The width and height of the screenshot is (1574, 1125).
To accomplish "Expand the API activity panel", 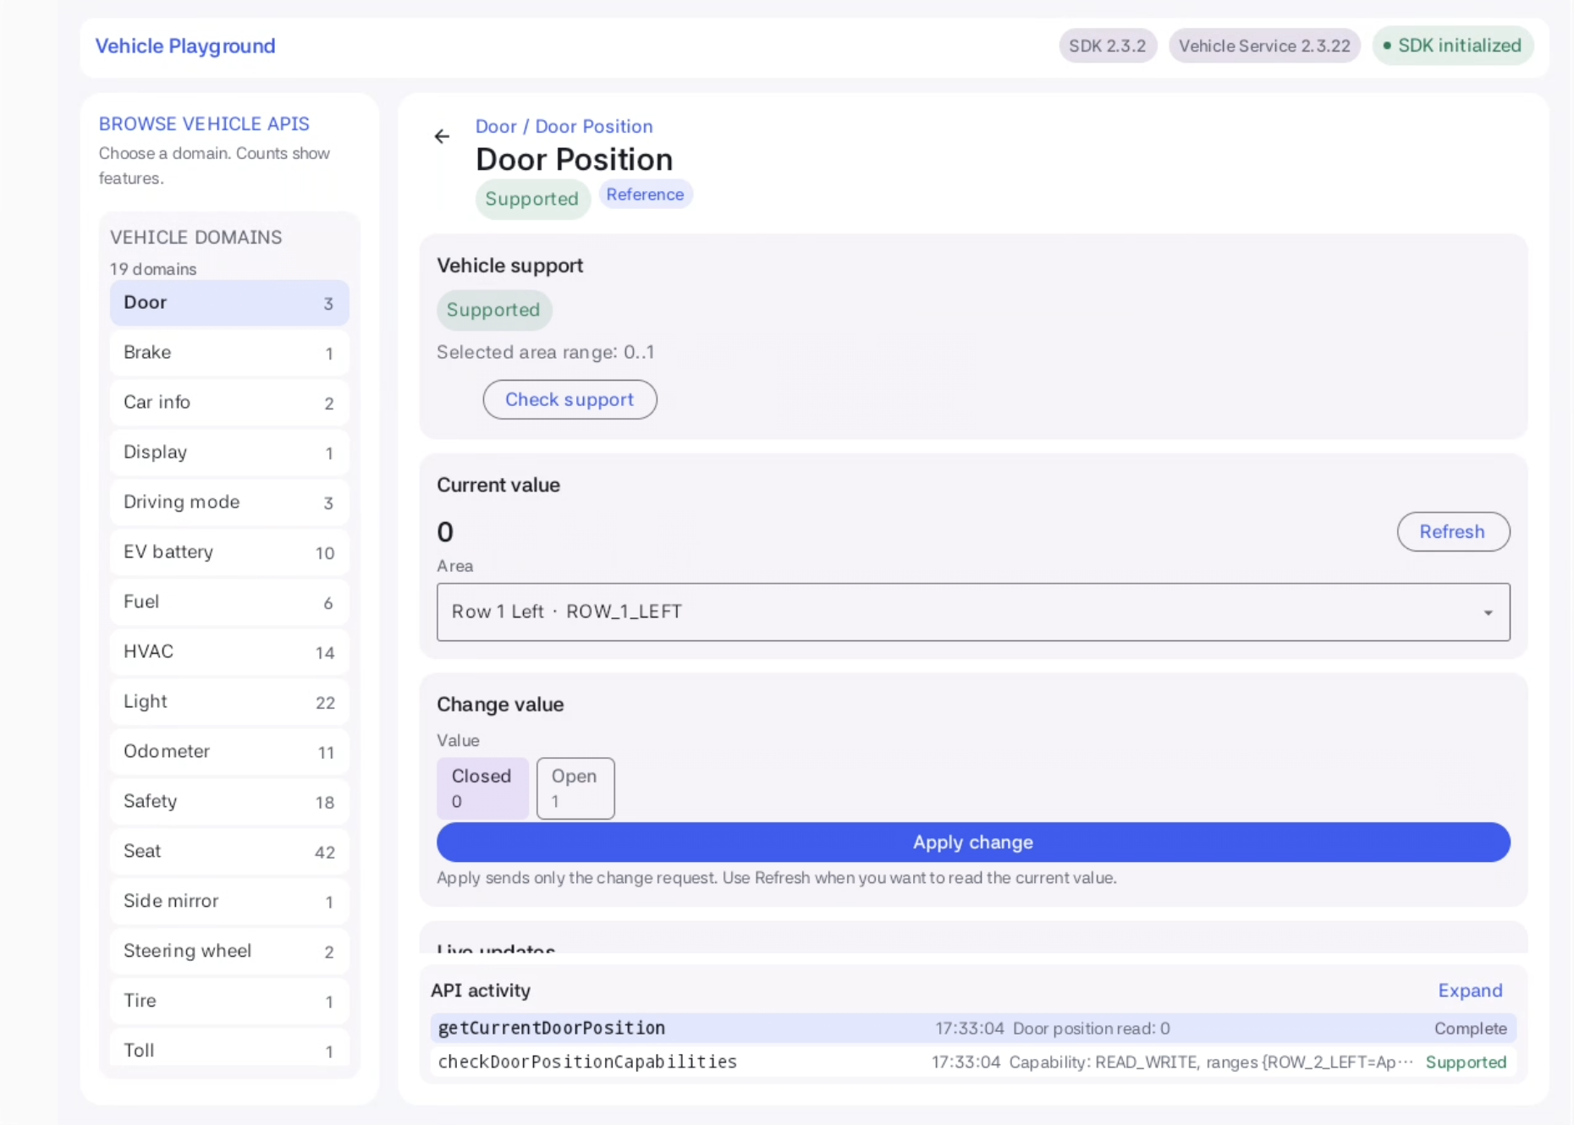I will pos(1470,991).
